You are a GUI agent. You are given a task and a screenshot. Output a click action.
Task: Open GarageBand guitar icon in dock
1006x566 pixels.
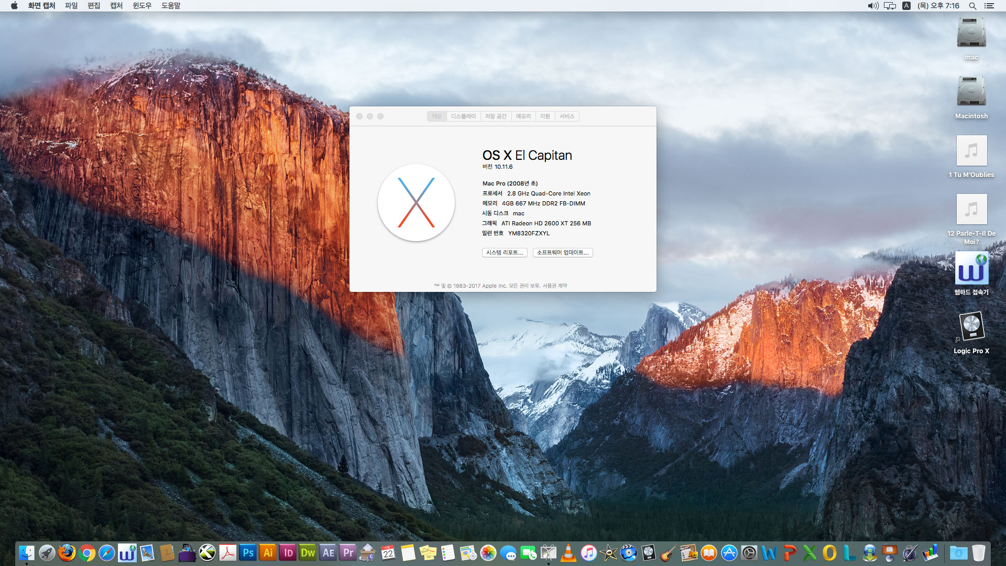tap(668, 553)
